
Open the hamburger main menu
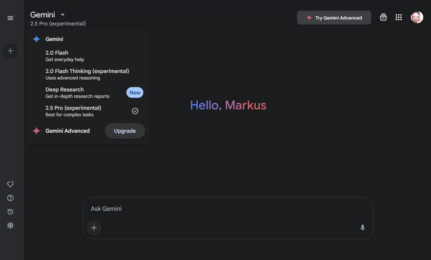tap(10, 18)
